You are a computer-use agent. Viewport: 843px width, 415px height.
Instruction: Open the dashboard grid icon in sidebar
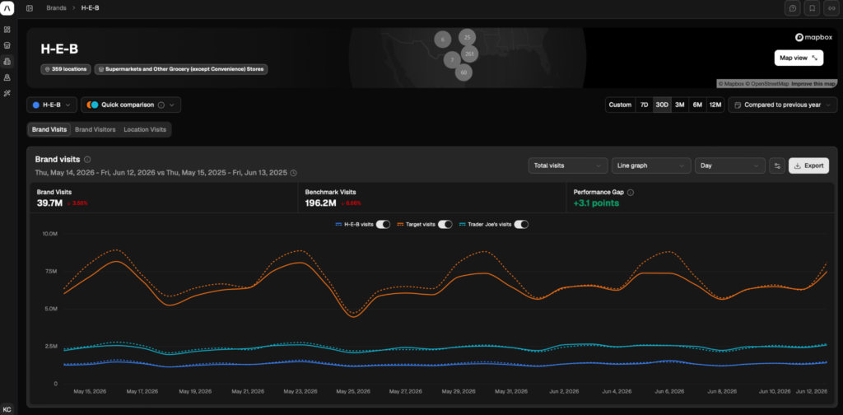coord(7,30)
